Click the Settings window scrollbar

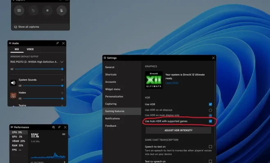215,103
